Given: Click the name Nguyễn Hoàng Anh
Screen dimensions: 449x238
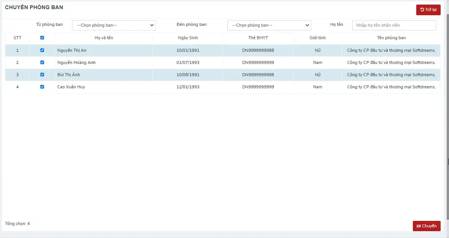Looking at the screenshot, I should pos(77,62).
